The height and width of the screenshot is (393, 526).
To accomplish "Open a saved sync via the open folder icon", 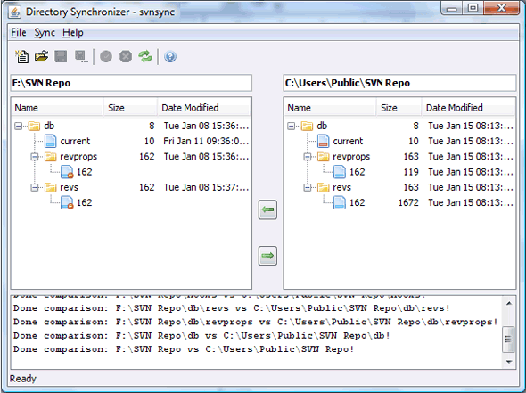I will (41, 56).
